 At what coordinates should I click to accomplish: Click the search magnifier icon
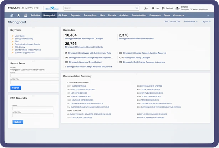[137, 8]
